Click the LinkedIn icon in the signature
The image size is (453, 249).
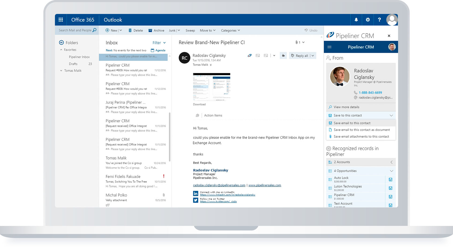pos(196,193)
